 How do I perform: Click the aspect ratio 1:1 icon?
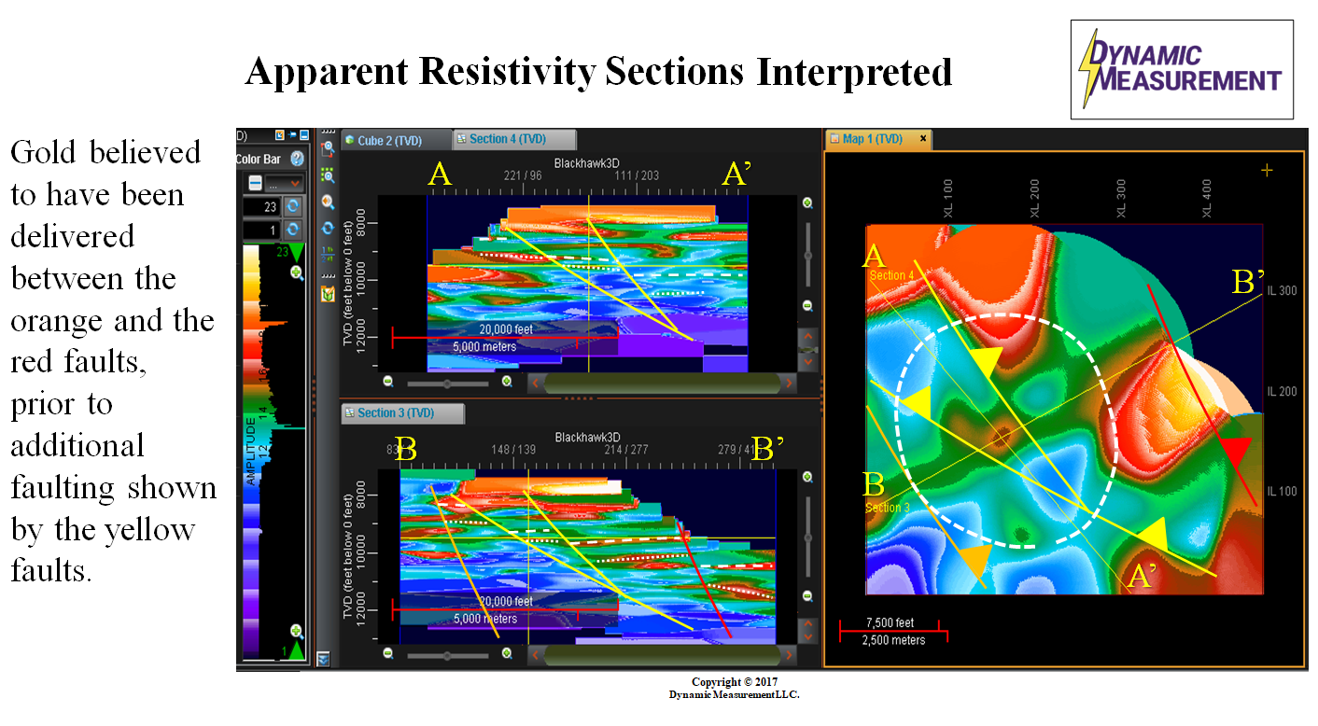pyautogui.click(x=328, y=254)
